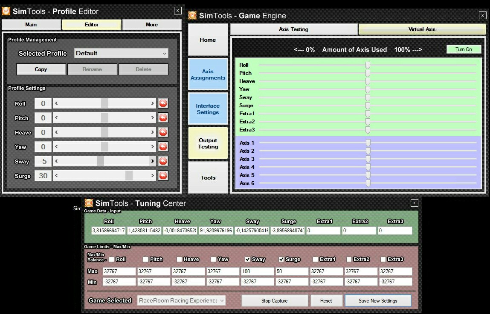Open the Axis Testing tab
The image size is (490, 314).
[x=294, y=29]
